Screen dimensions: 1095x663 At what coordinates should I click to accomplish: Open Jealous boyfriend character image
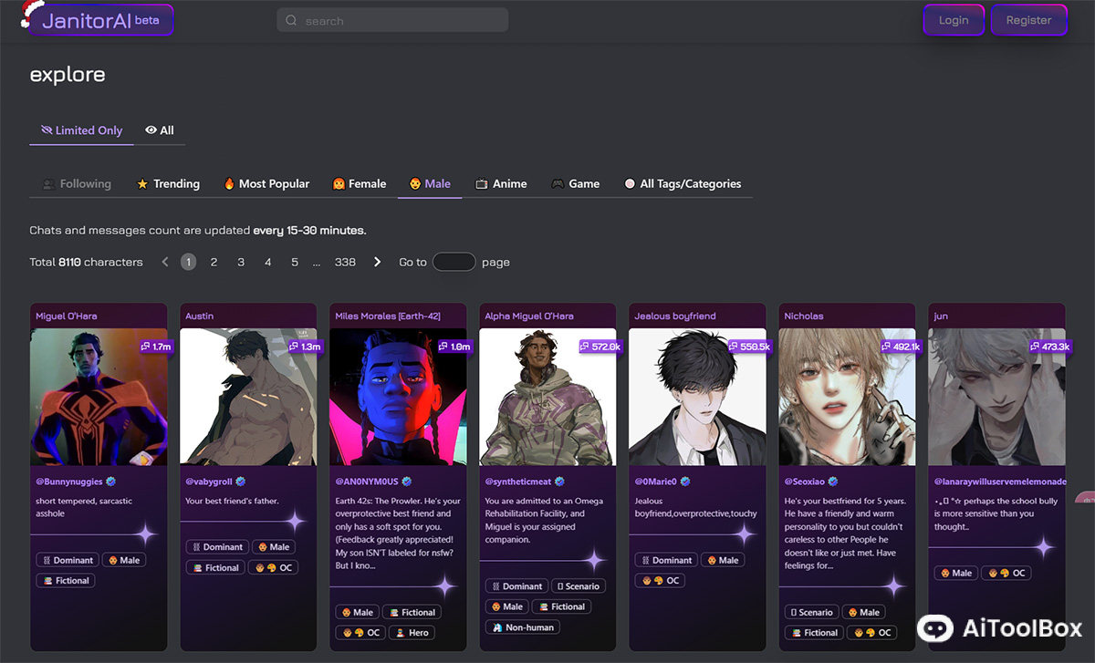point(697,397)
